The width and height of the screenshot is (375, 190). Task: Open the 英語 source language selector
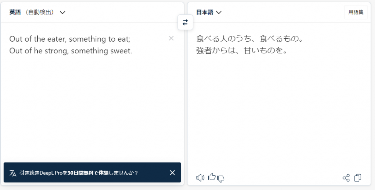[x=15, y=12]
